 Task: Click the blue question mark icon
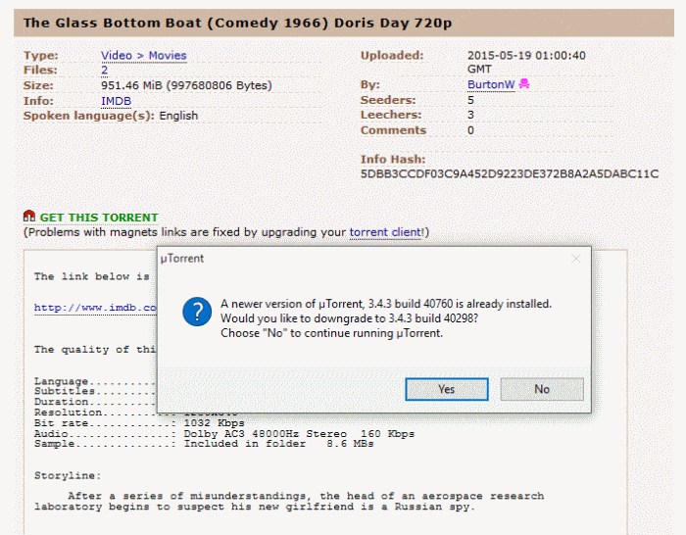click(x=197, y=312)
